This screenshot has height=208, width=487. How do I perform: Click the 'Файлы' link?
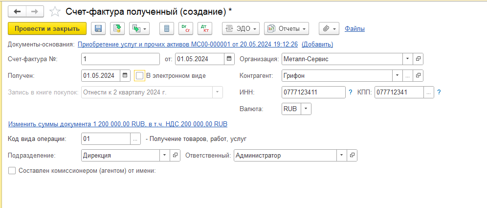[354, 28]
